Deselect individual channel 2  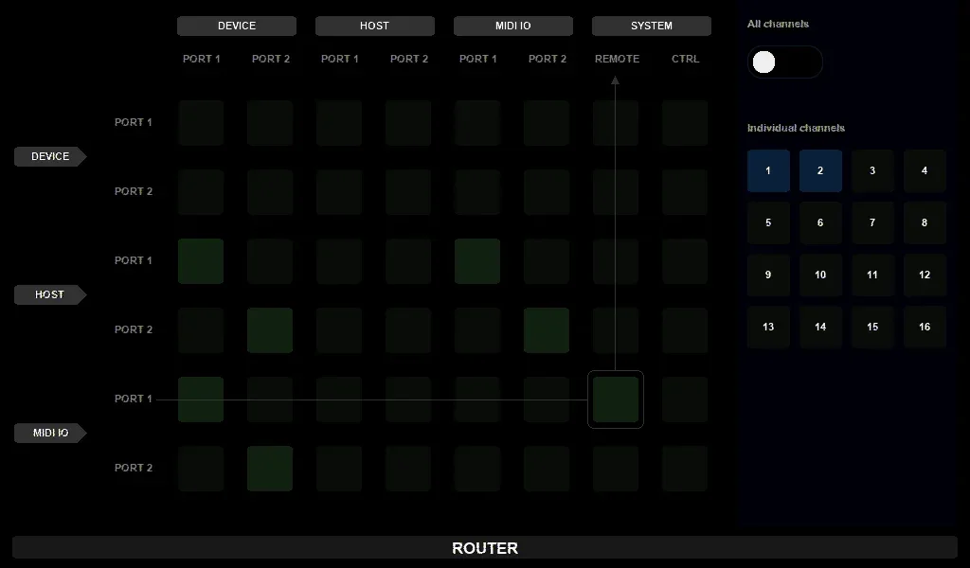click(x=820, y=170)
